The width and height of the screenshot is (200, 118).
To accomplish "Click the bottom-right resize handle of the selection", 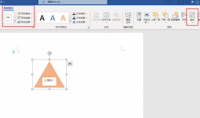I will [x=66, y=89].
